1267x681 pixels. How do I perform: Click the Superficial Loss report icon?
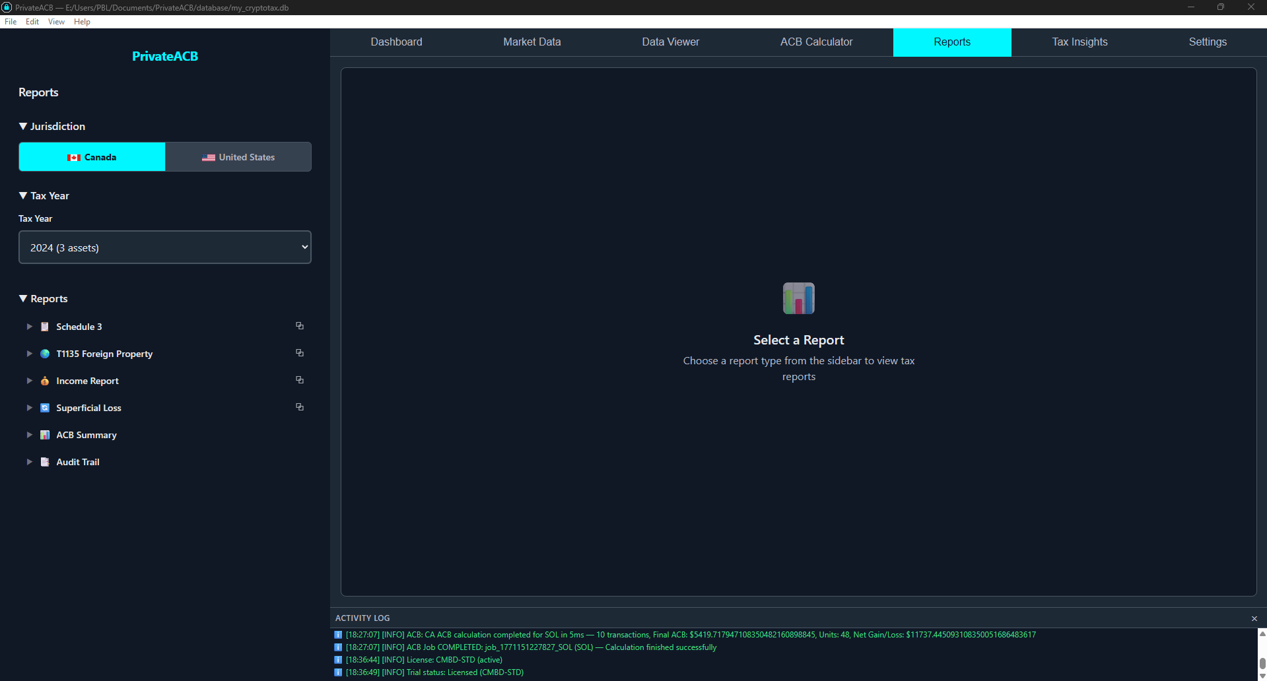(x=44, y=408)
